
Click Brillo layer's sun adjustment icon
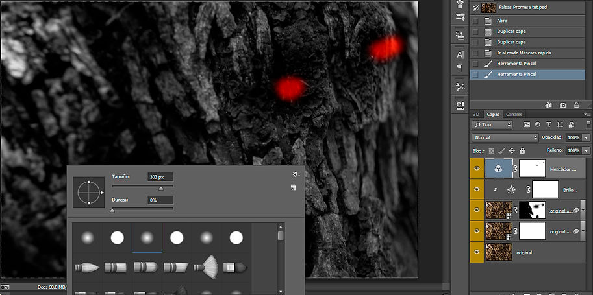[x=511, y=189]
